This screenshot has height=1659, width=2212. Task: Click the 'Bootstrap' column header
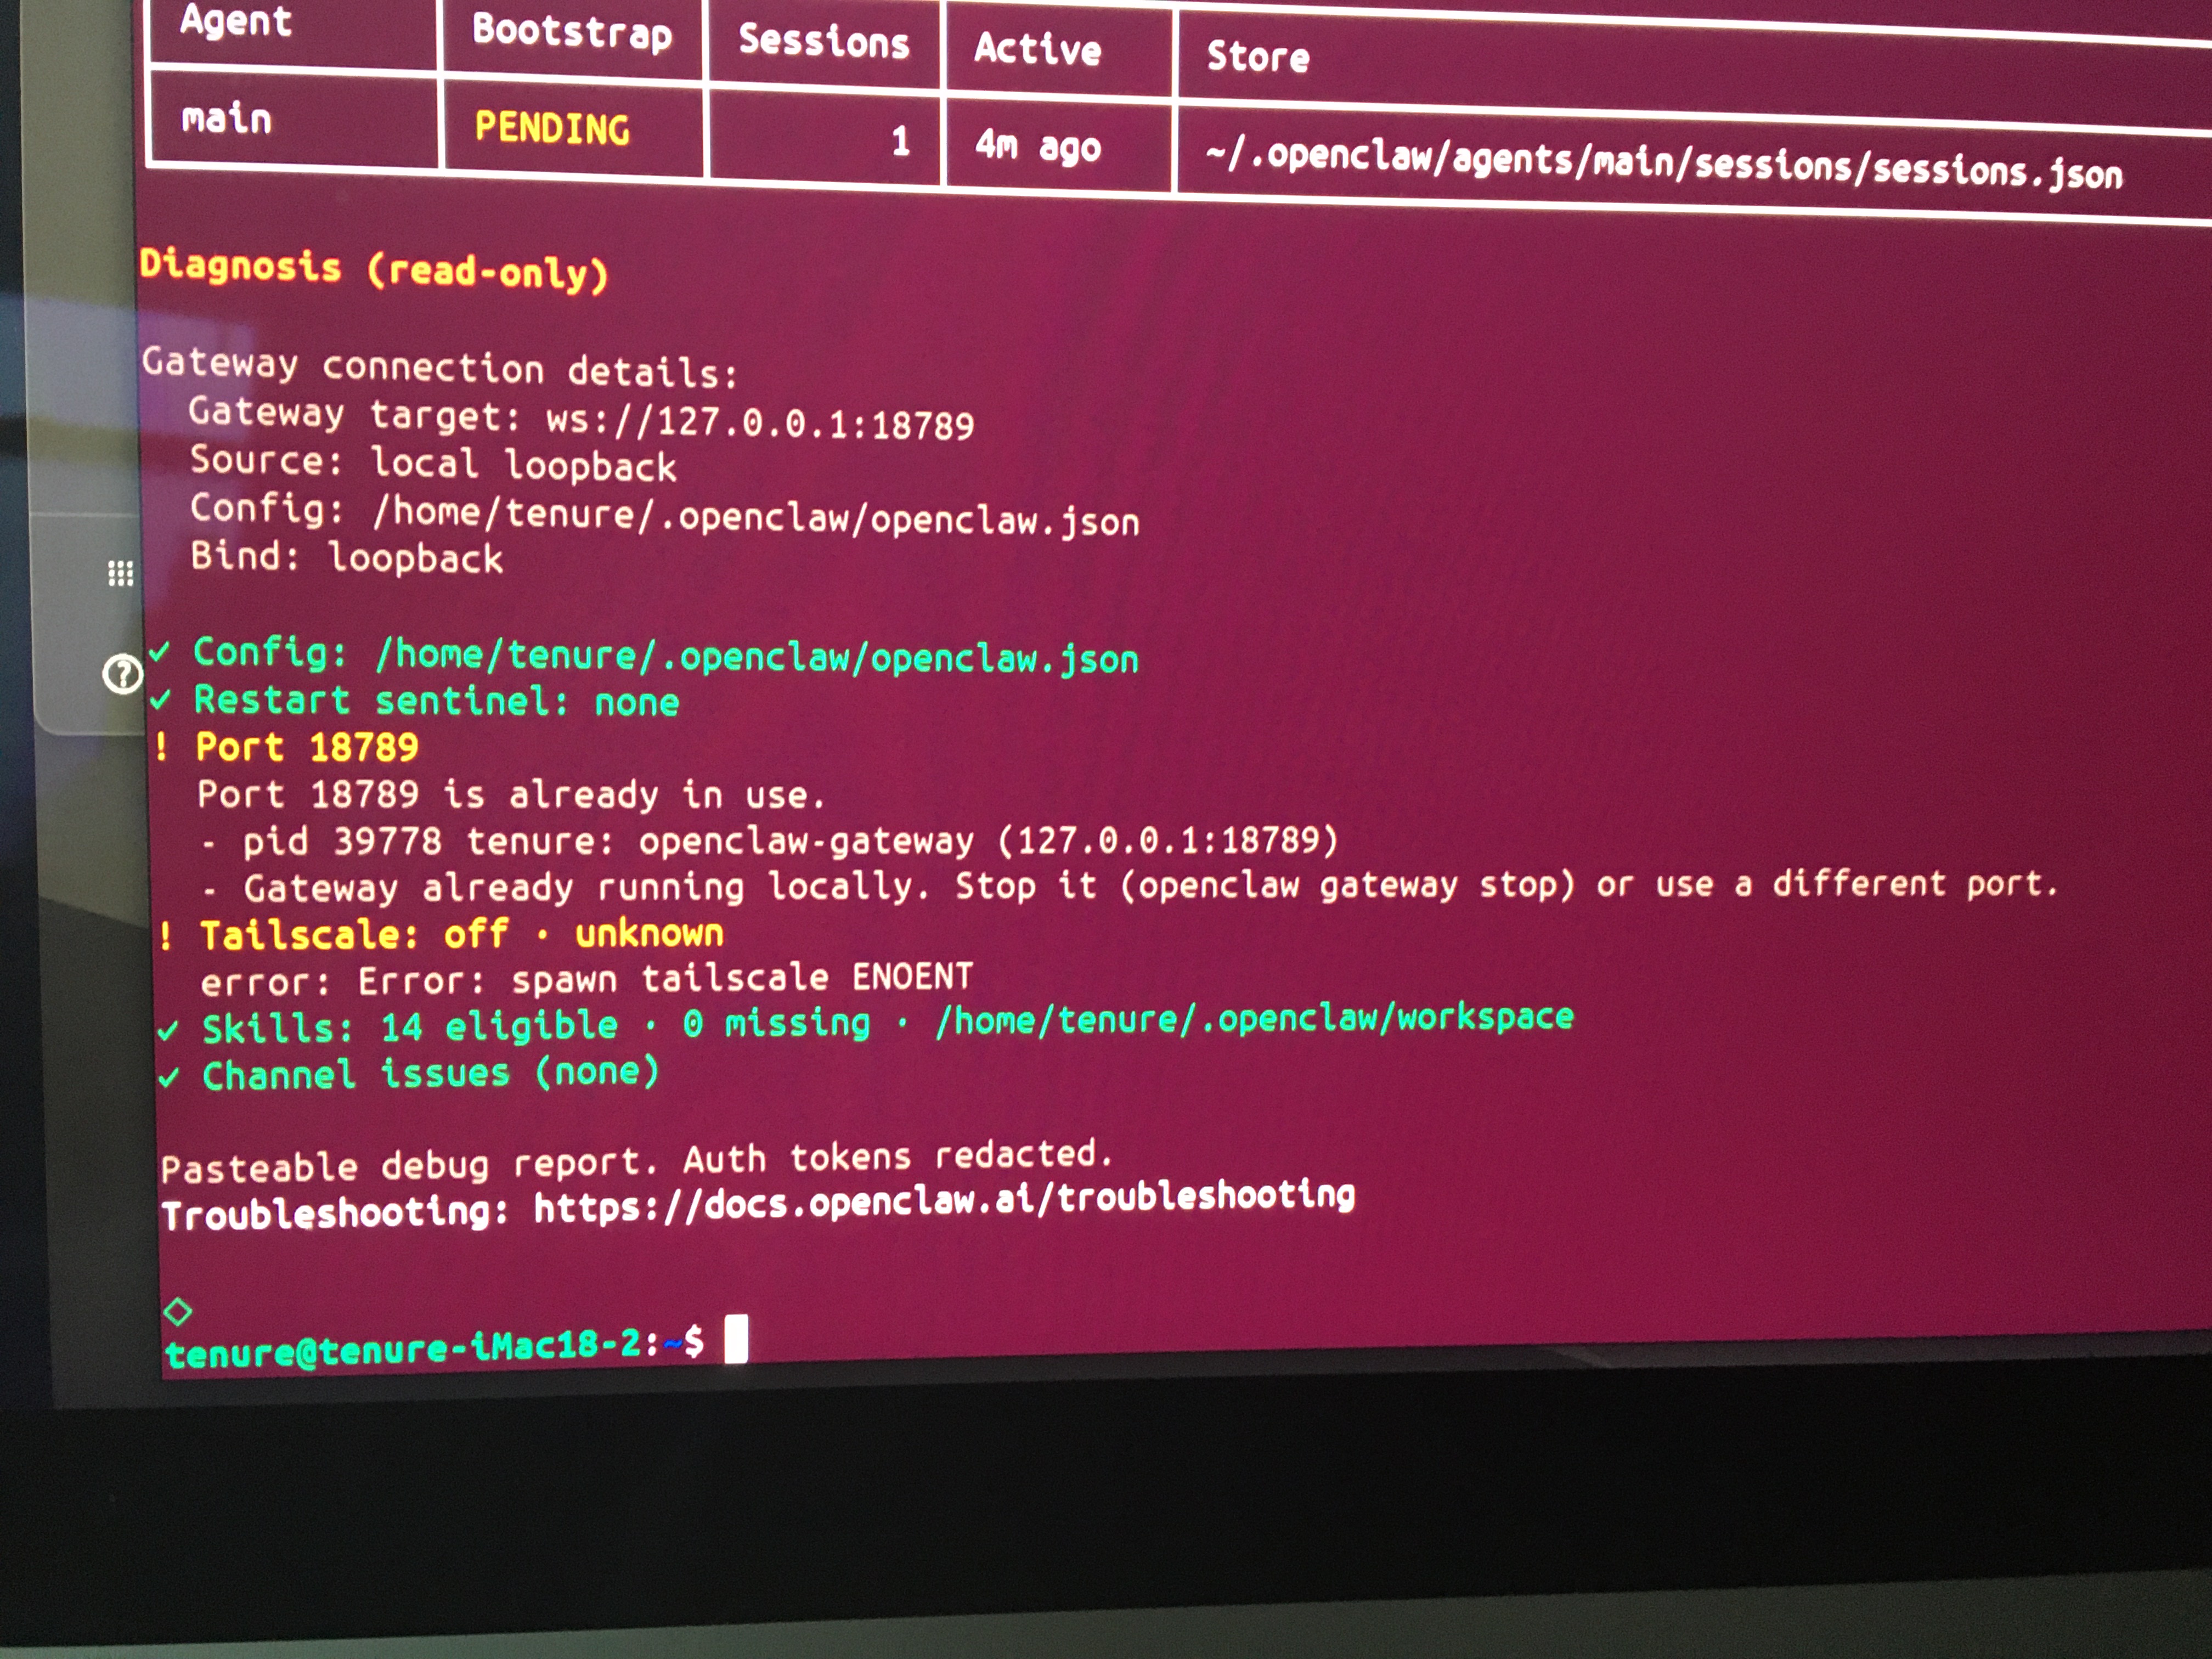(x=572, y=32)
